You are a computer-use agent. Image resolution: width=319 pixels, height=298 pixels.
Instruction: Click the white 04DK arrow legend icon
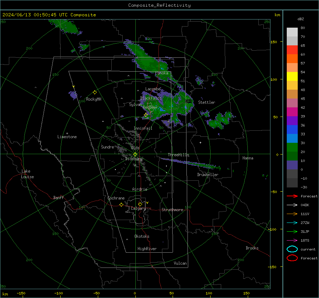click(292, 205)
